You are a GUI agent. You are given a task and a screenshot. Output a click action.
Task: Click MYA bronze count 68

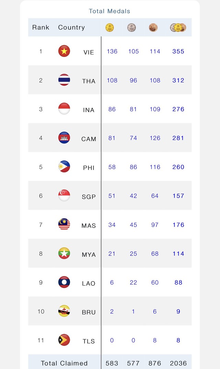155,254
